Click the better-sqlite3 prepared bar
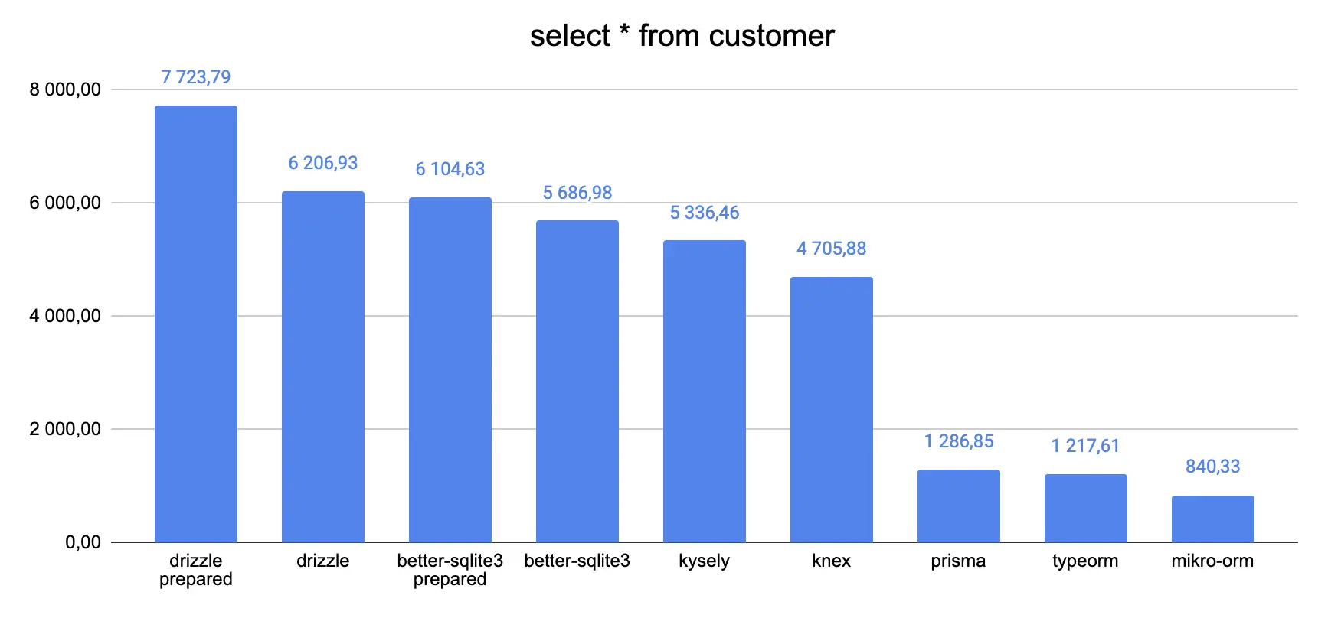 click(450, 369)
